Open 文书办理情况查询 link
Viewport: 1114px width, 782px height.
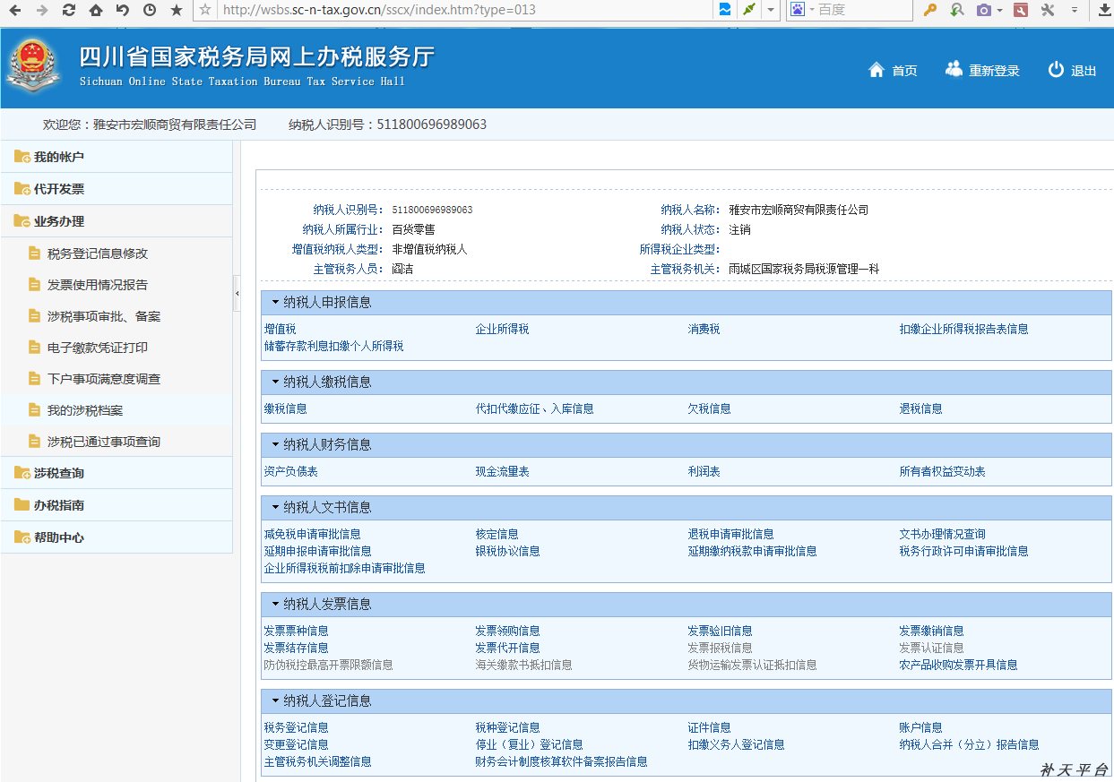[942, 534]
